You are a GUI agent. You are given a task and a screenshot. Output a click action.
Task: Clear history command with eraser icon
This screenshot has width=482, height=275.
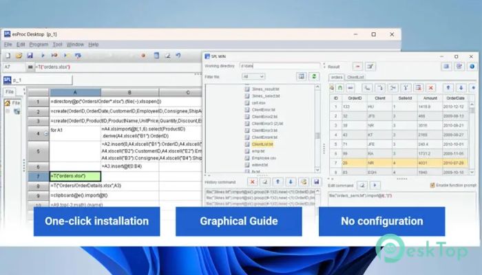(x=264, y=182)
